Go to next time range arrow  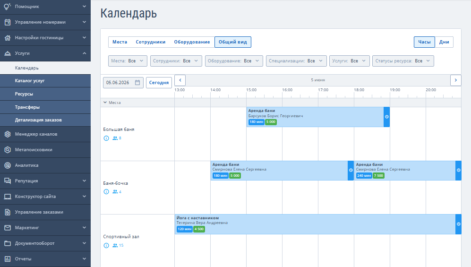pyautogui.click(x=456, y=80)
